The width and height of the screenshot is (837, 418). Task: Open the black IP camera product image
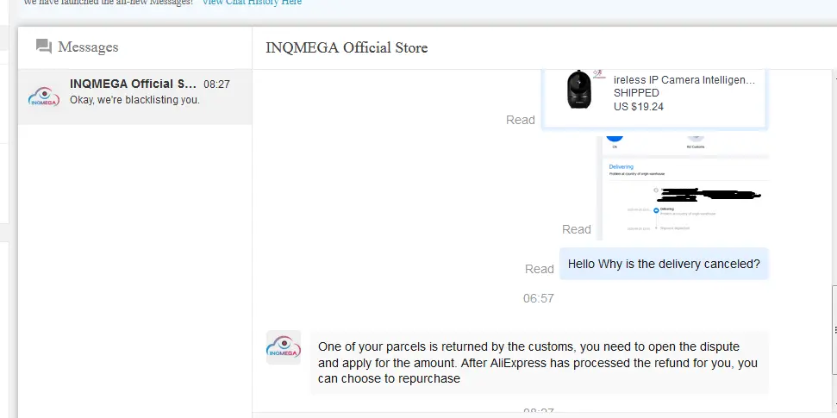tap(580, 89)
